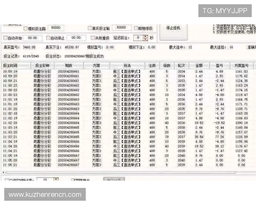Increase 延迟投注 delay with up arrow
This screenshot has height=205, width=256.
pos(145,36)
